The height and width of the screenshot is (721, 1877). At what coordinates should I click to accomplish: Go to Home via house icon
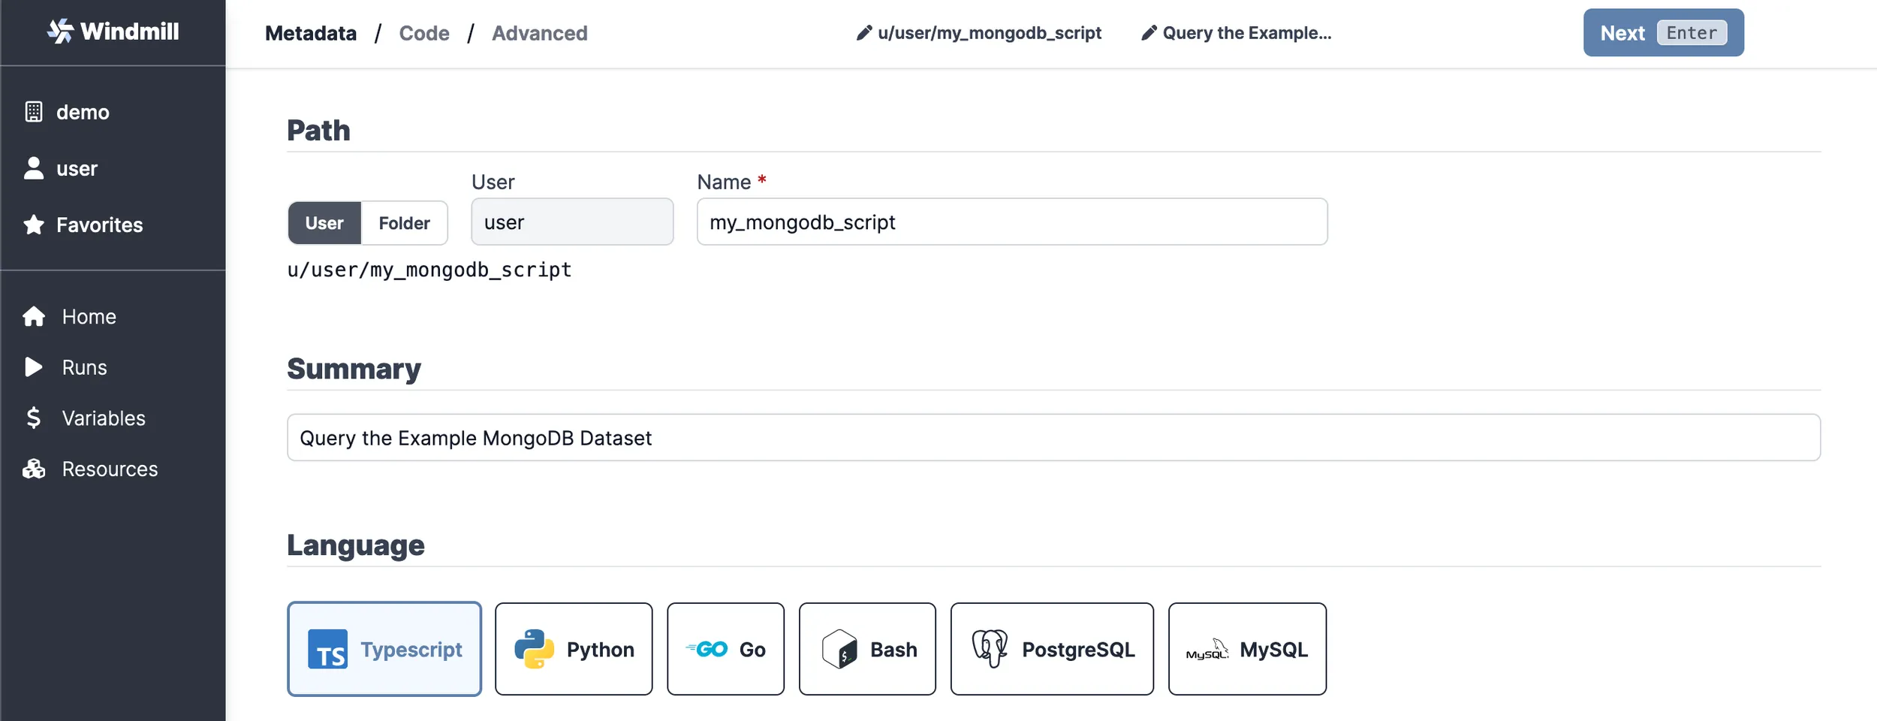34,316
